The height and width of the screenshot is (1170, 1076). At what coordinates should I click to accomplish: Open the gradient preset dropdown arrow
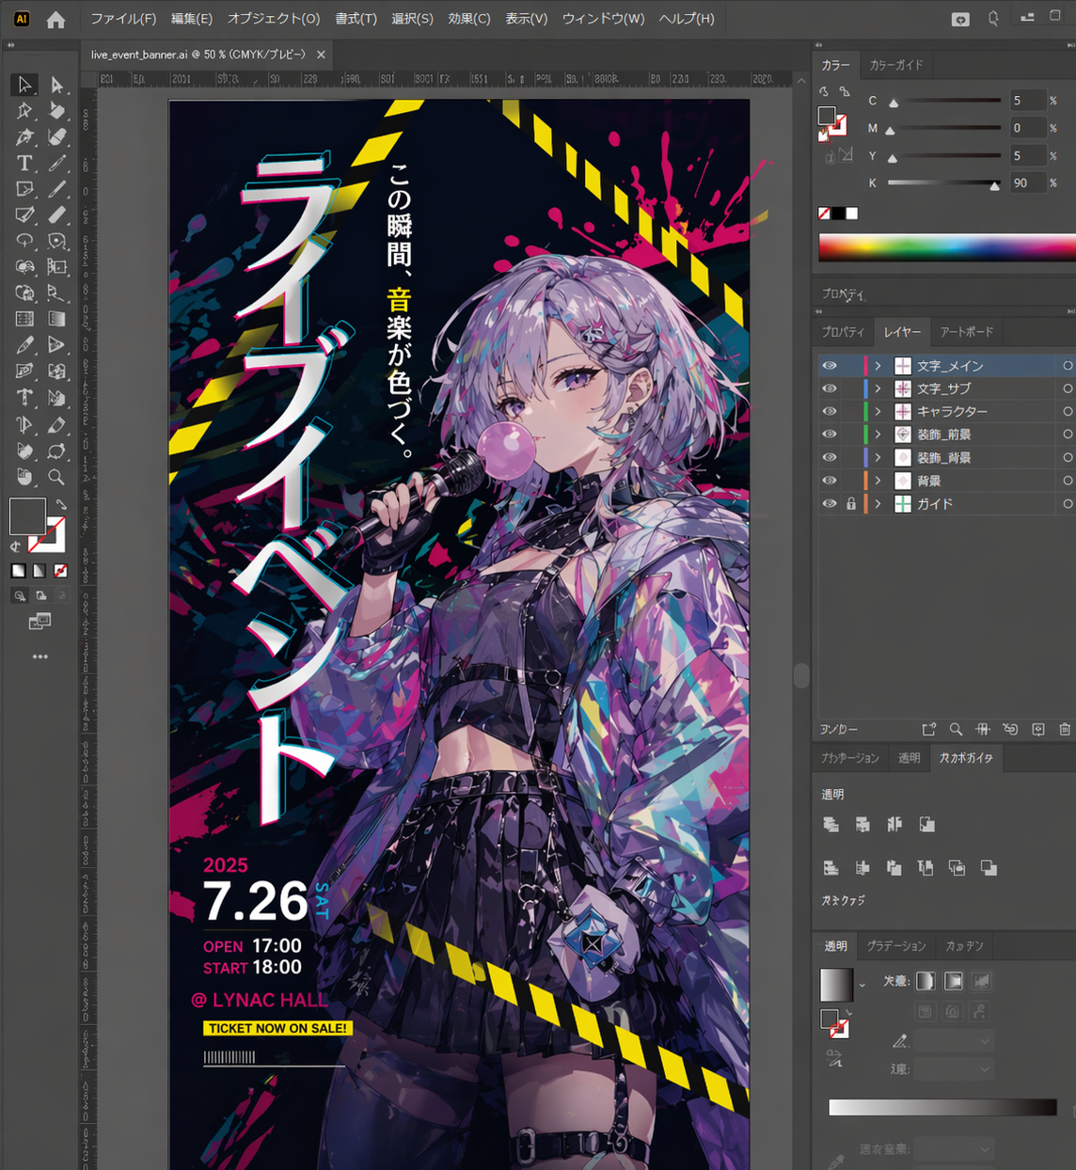pyautogui.click(x=862, y=985)
